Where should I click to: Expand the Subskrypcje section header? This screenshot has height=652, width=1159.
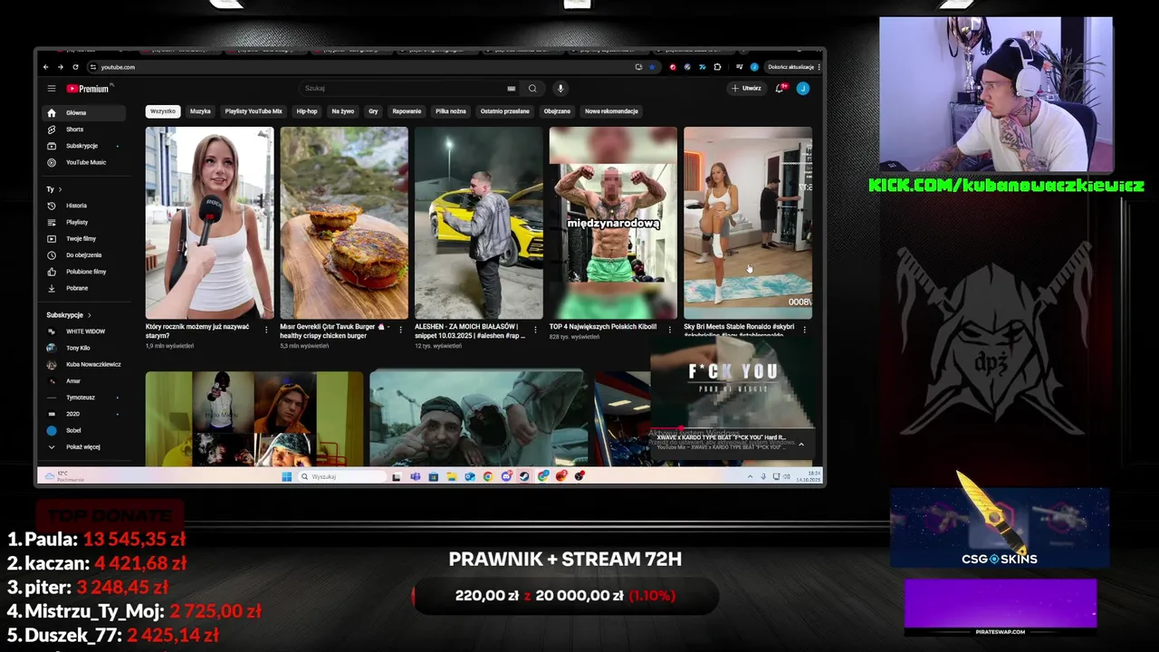[x=69, y=315]
